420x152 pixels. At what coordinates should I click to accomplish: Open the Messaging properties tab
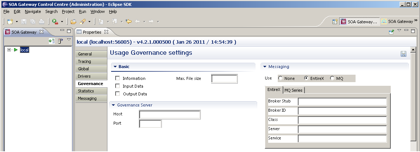(91, 98)
